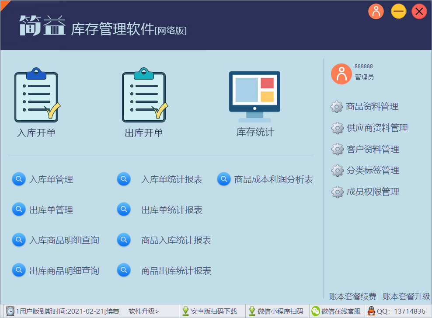Click the gear icon beside 成员权限管理
The height and width of the screenshot is (318, 432).
[337, 192]
